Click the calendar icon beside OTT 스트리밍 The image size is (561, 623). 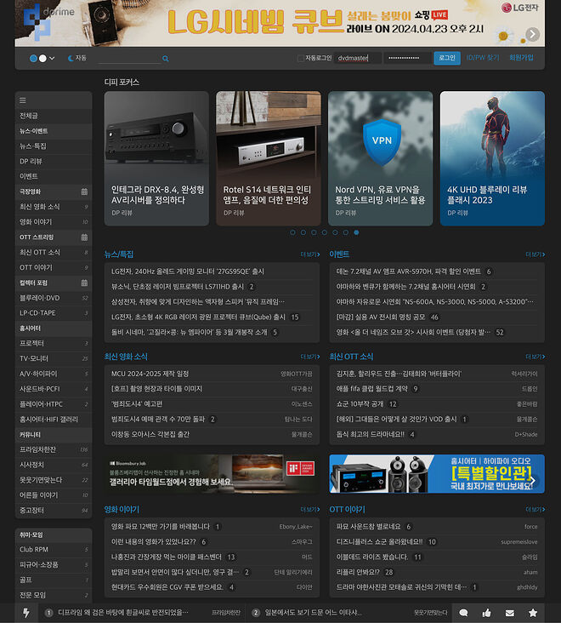84,237
